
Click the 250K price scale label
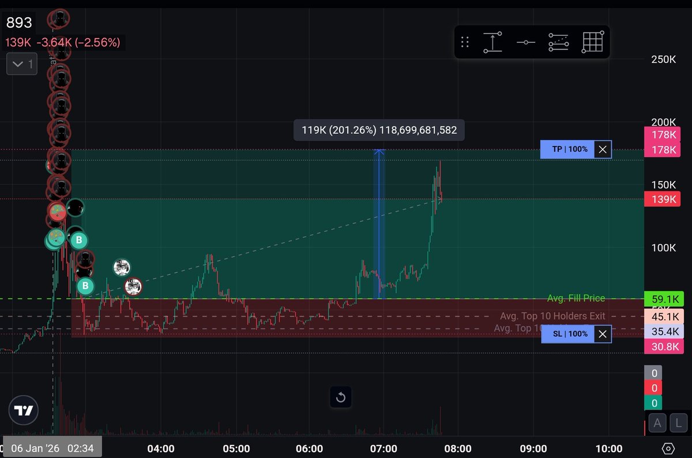point(663,59)
